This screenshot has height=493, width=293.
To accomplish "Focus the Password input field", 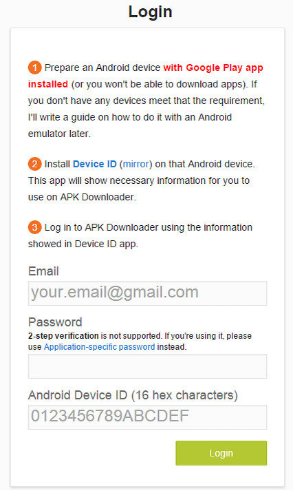I will pos(147,366).
